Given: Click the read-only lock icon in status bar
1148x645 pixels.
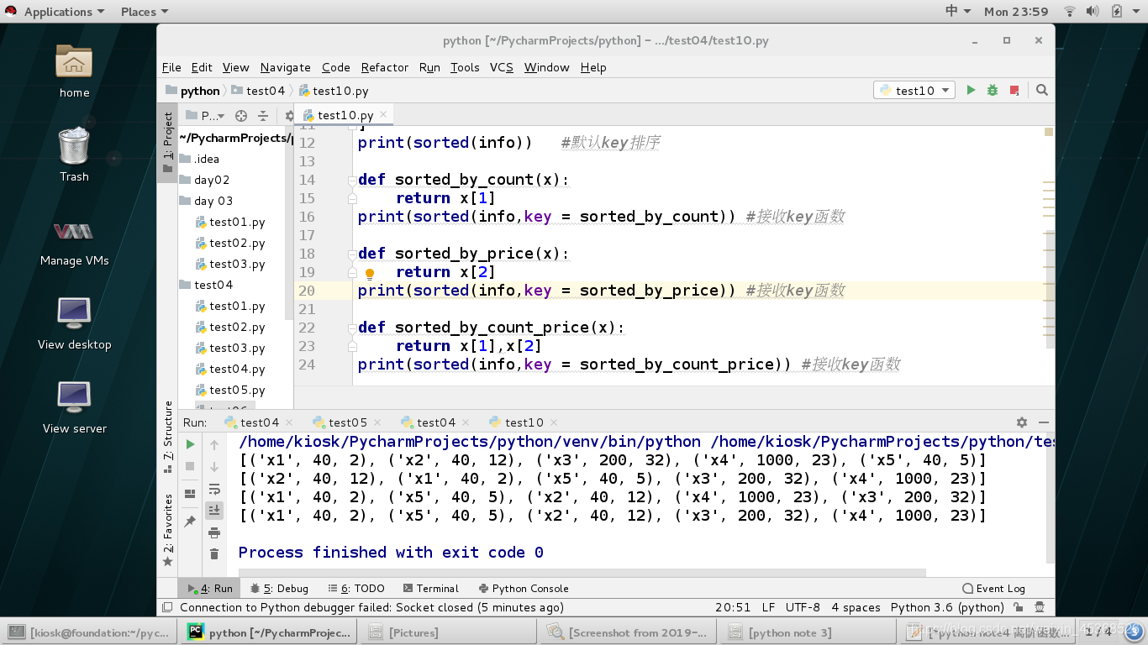Looking at the screenshot, I should click(x=1018, y=607).
